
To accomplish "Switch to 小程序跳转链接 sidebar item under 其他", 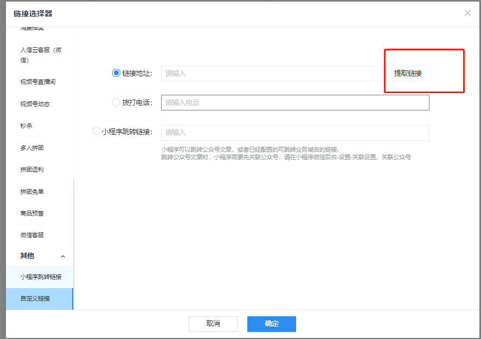I will [41, 277].
